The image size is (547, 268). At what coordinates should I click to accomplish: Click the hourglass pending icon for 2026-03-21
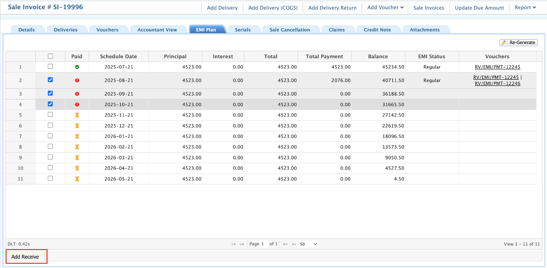point(77,158)
